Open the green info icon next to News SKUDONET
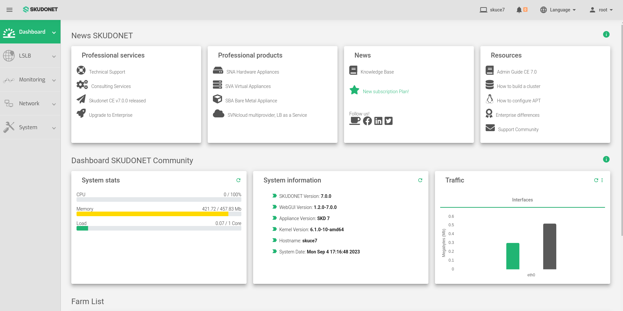Viewport: 623px width, 311px height. (606, 34)
